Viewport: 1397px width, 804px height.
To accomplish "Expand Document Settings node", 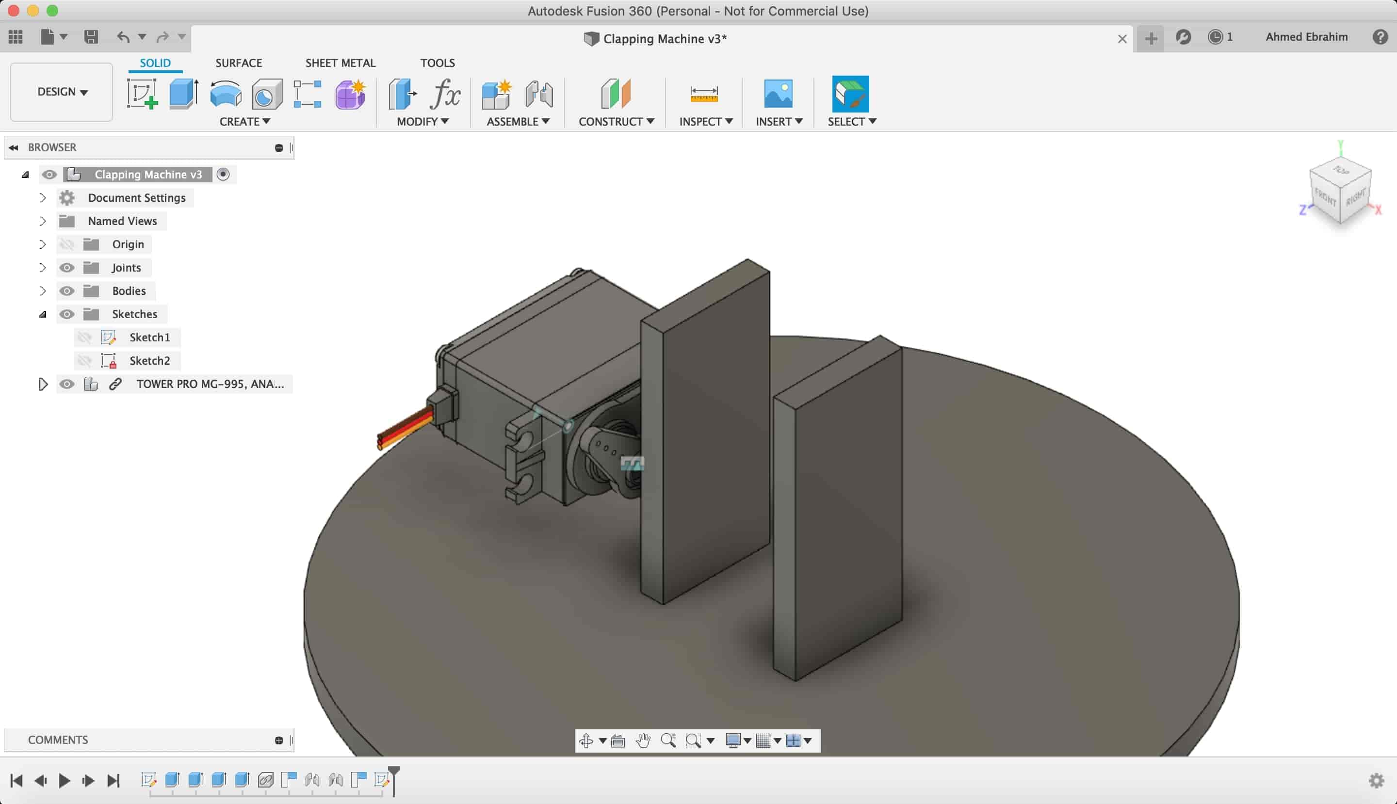I will click(43, 198).
